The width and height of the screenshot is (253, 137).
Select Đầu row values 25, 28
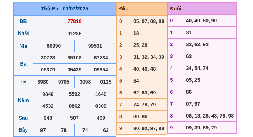pyautogui.click(x=140, y=45)
